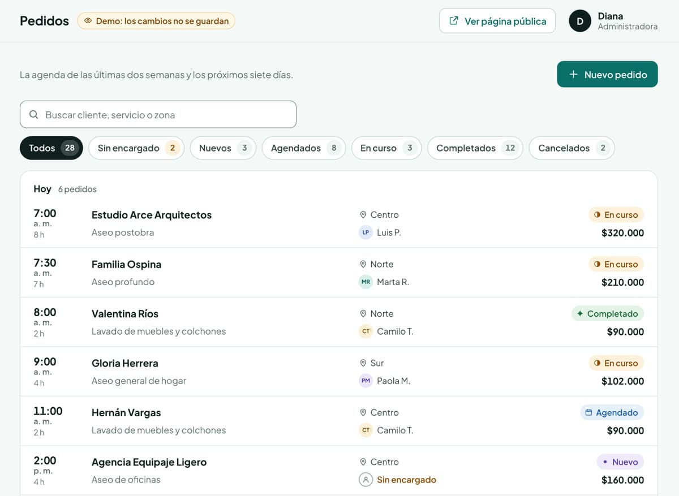Select the Cancelados filter
The image size is (679, 496).
(x=571, y=148)
